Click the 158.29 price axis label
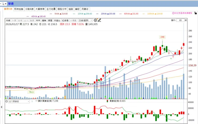The width and height of the screenshot is (198, 124). click(192, 65)
